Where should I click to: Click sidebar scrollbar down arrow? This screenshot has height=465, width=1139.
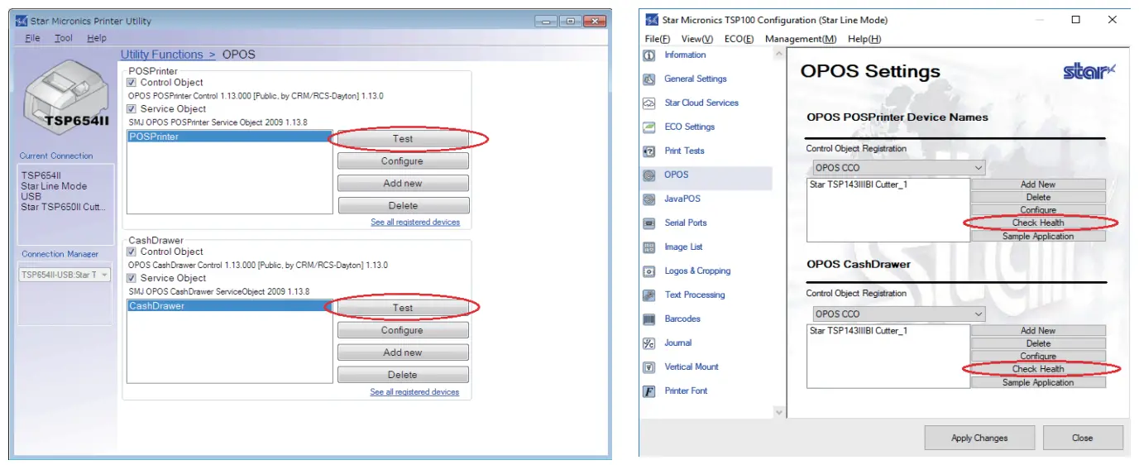click(x=778, y=411)
